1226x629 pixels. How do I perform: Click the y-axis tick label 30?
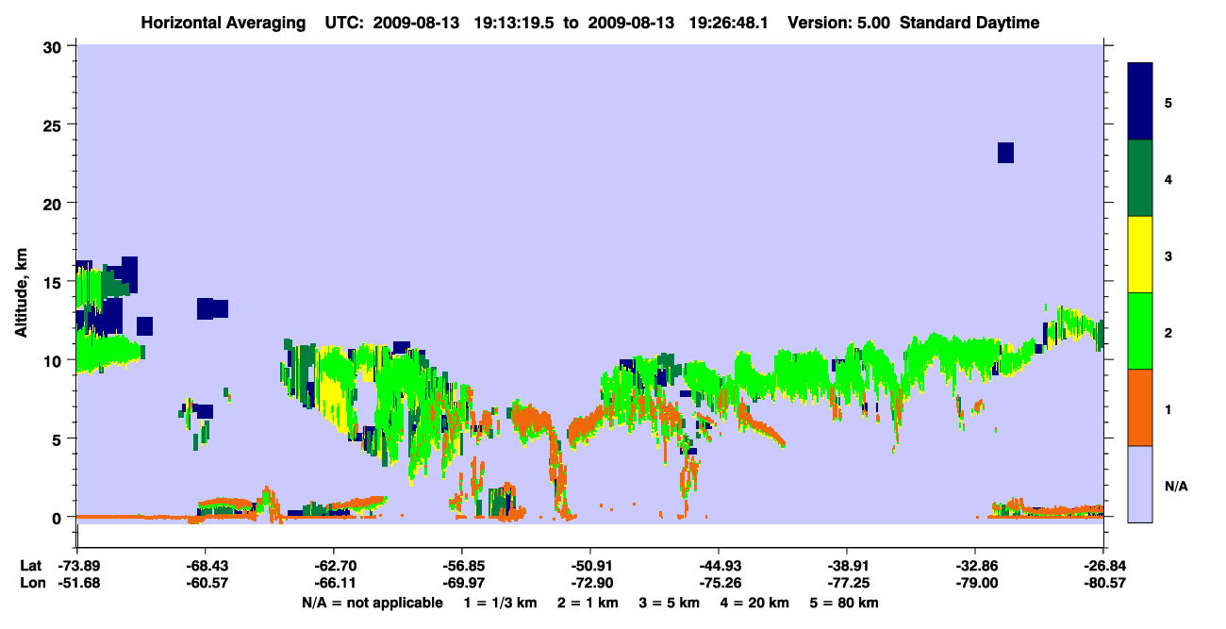(x=55, y=47)
